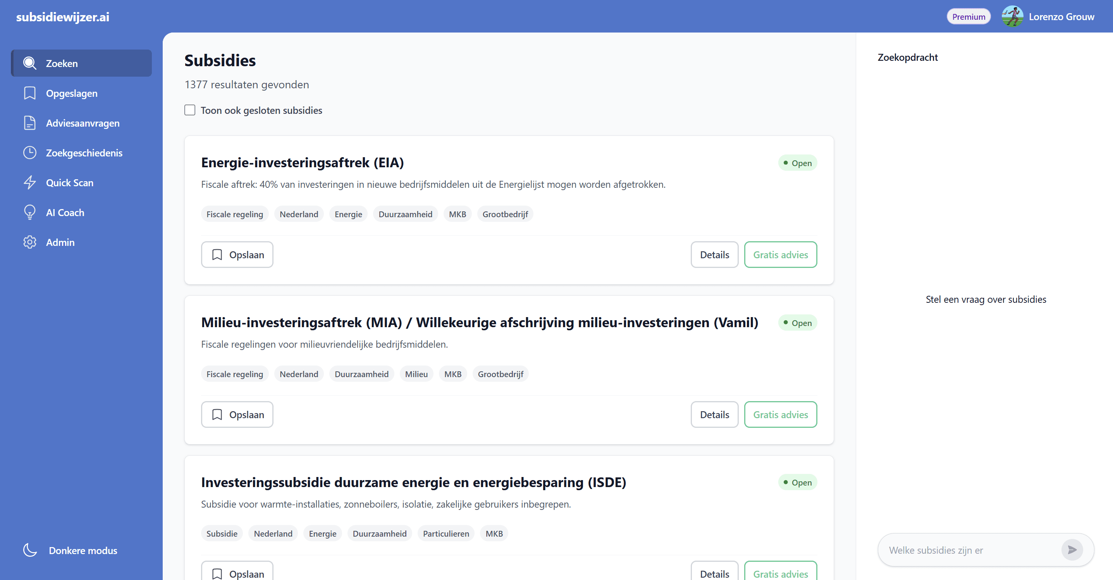Open Details of the MIA/Vamil regeling

714,414
